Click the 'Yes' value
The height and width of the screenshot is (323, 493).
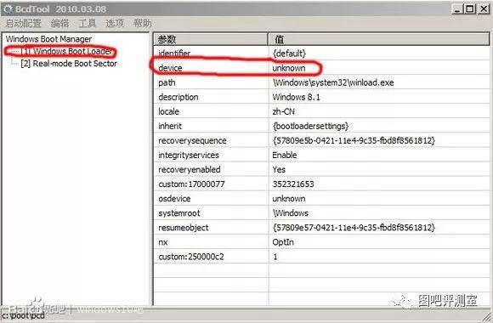coord(279,169)
